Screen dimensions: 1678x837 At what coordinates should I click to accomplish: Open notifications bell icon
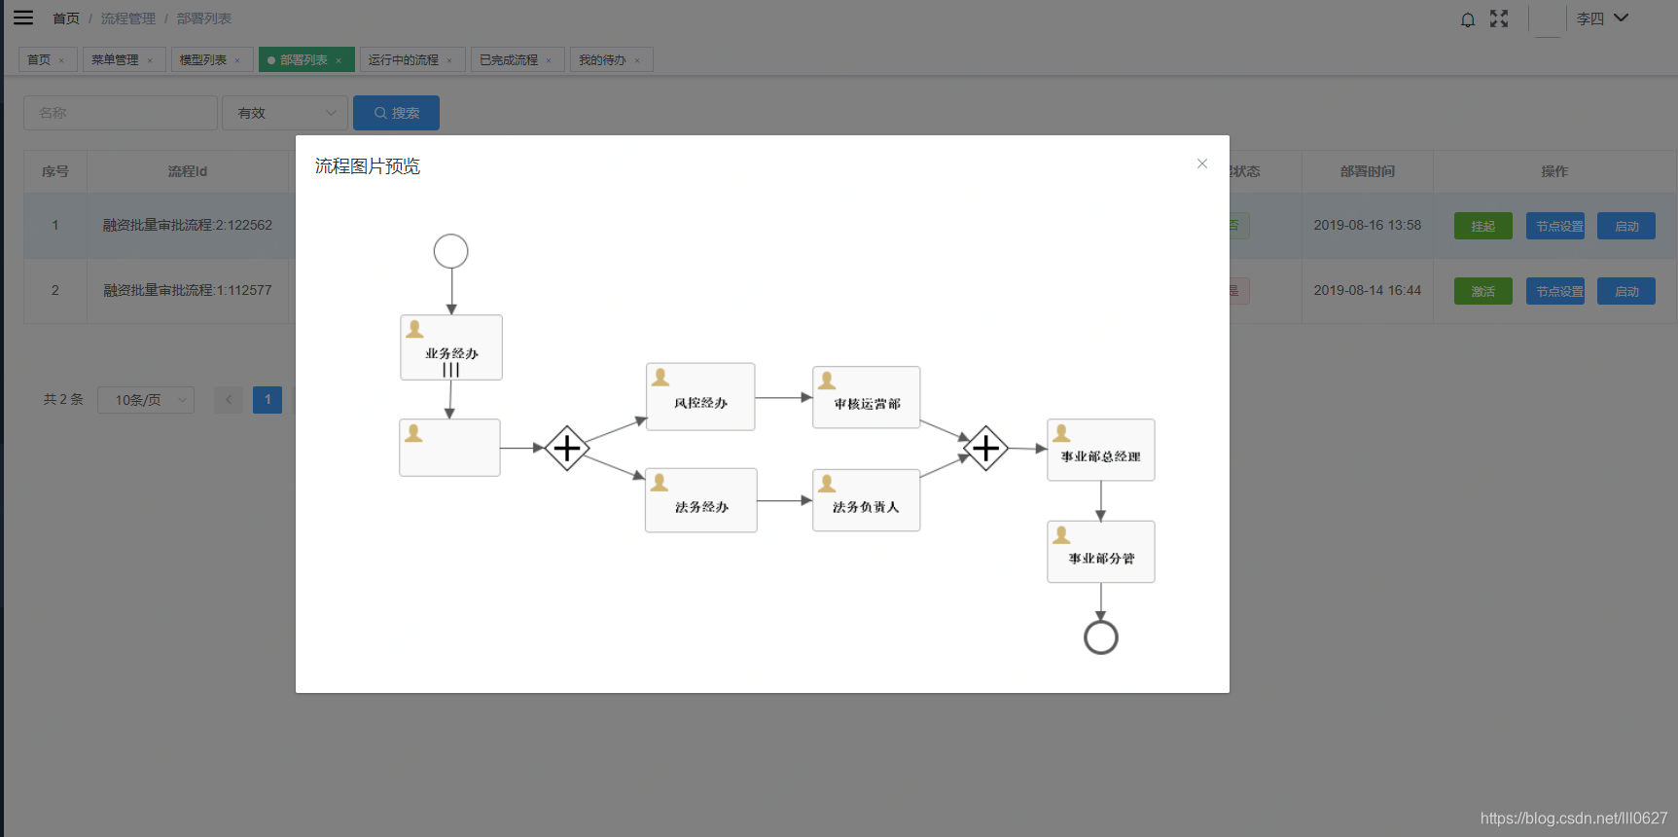coord(1468,19)
